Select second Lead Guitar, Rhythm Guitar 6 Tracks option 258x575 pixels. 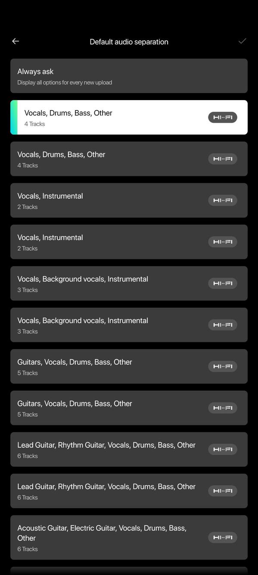tap(129, 491)
